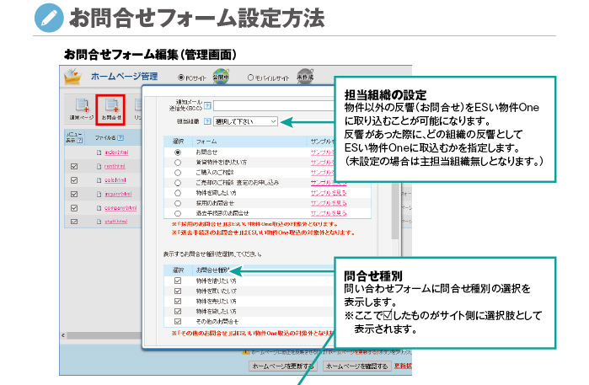Click the 公開中 globe status icon
Image resolution: width=589 pixels, height=385 pixels.
coord(221,77)
